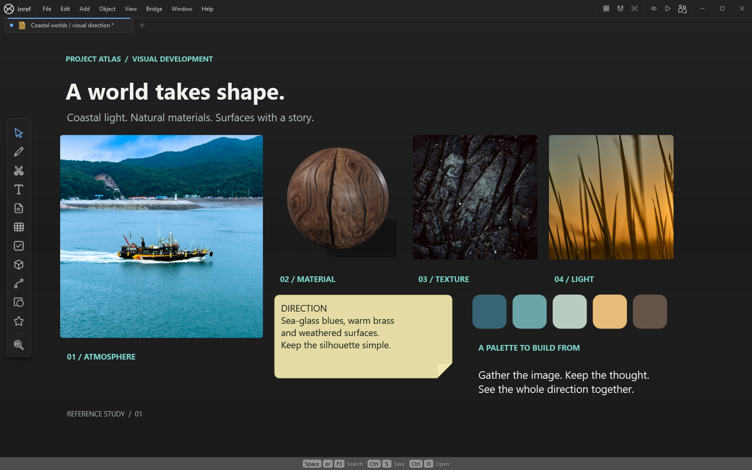Select the table grid tool
The height and width of the screenshot is (470, 752).
click(19, 227)
